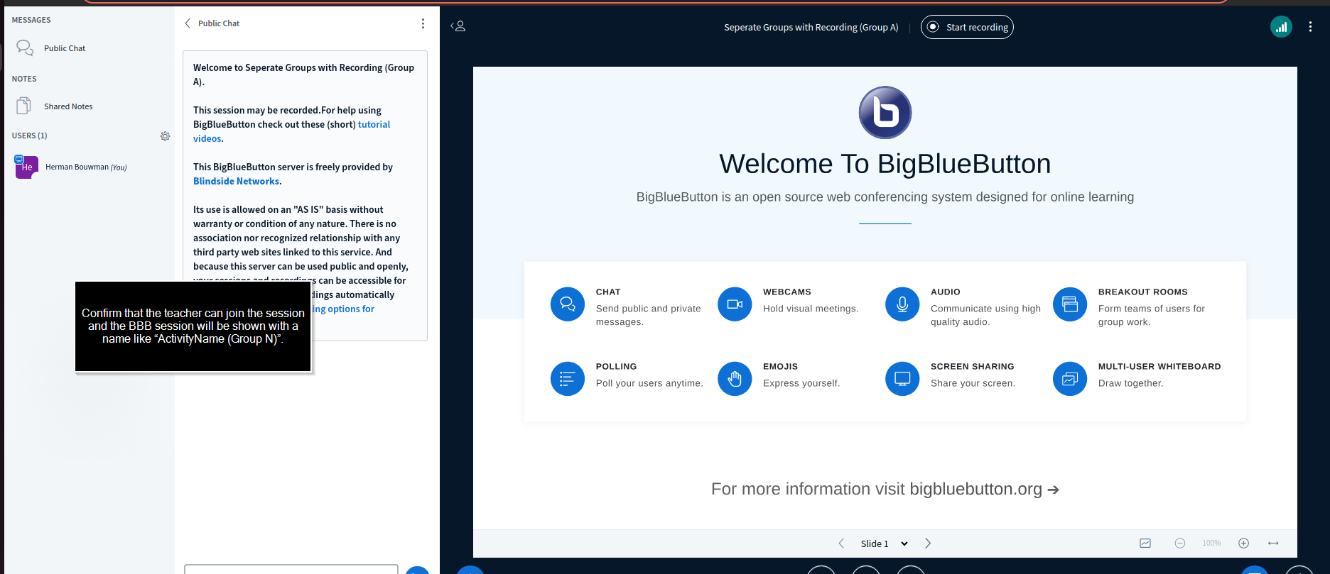1330x574 pixels.
Task: Hide Public Chat using the back chevron
Action: (x=188, y=23)
